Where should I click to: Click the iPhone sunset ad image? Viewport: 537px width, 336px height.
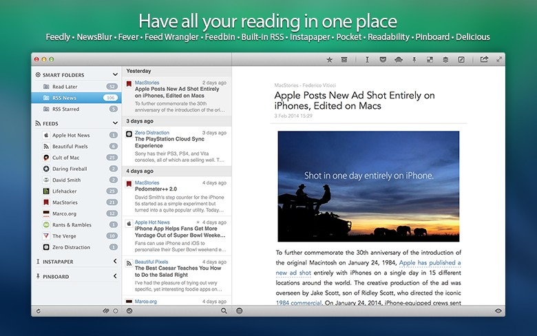pos(368,186)
